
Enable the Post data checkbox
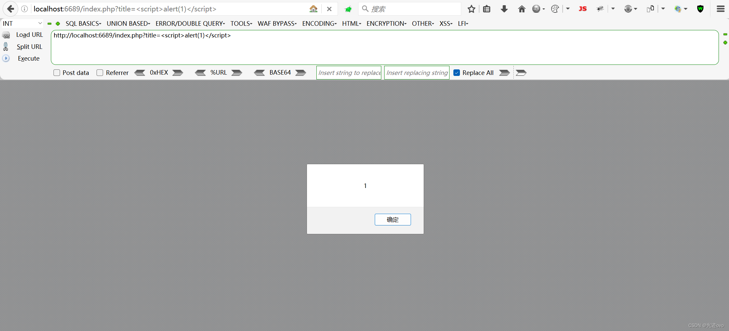[x=57, y=73]
